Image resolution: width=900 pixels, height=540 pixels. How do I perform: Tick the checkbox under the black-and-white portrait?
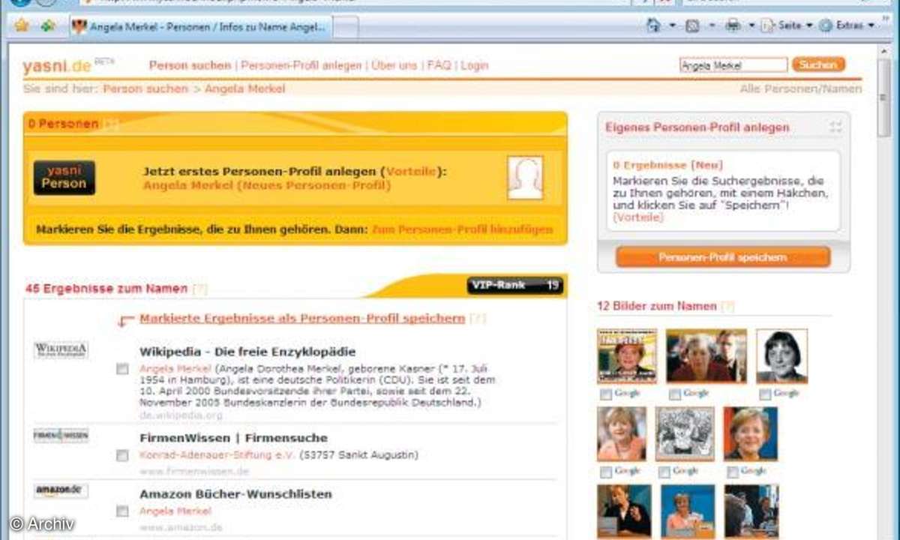click(765, 394)
